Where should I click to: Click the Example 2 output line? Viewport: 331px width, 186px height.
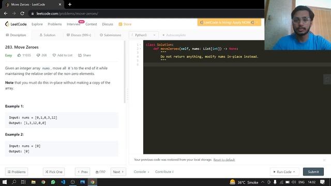19,151
